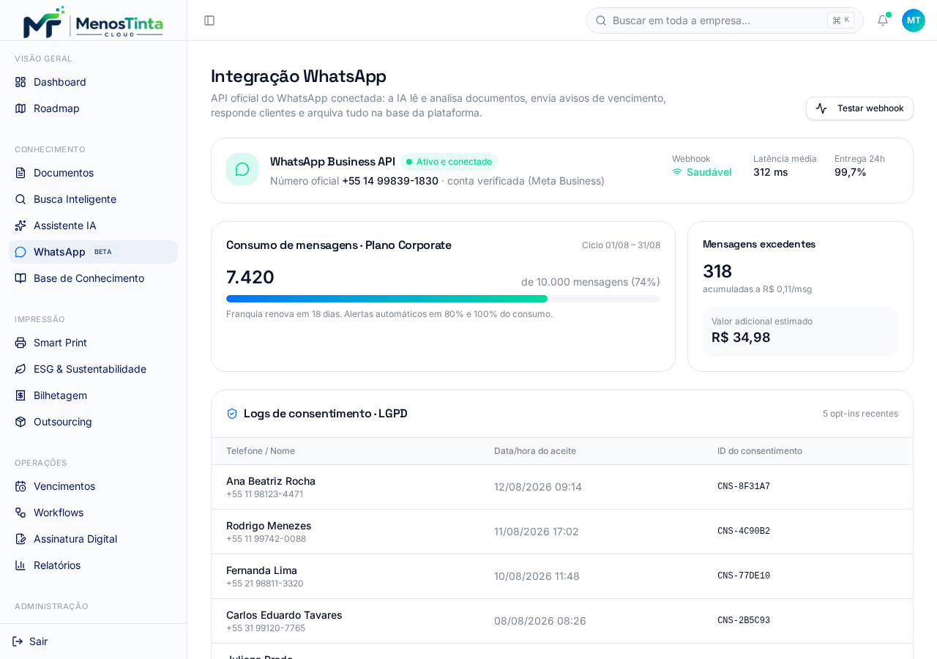Click the 312 ms latency value
This screenshot has height=659, width=937.
coord(771,172)
